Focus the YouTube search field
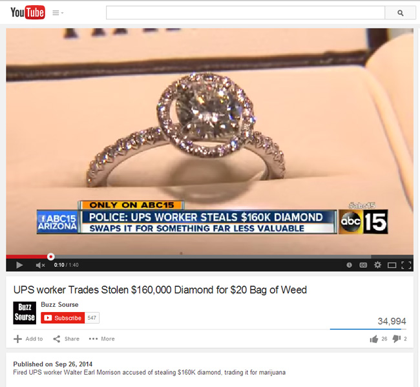The height and width of the screenshot is (387, 420). point(246,13)
